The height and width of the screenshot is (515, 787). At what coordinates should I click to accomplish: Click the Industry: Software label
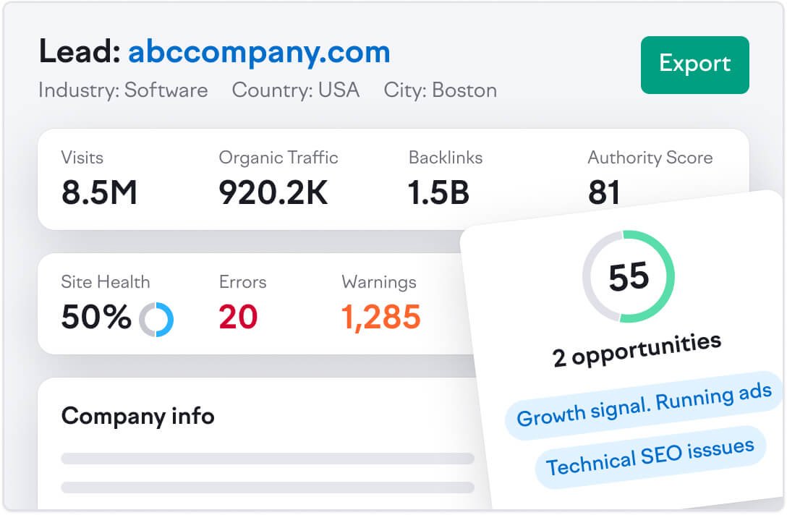click(x=123, y=90)
